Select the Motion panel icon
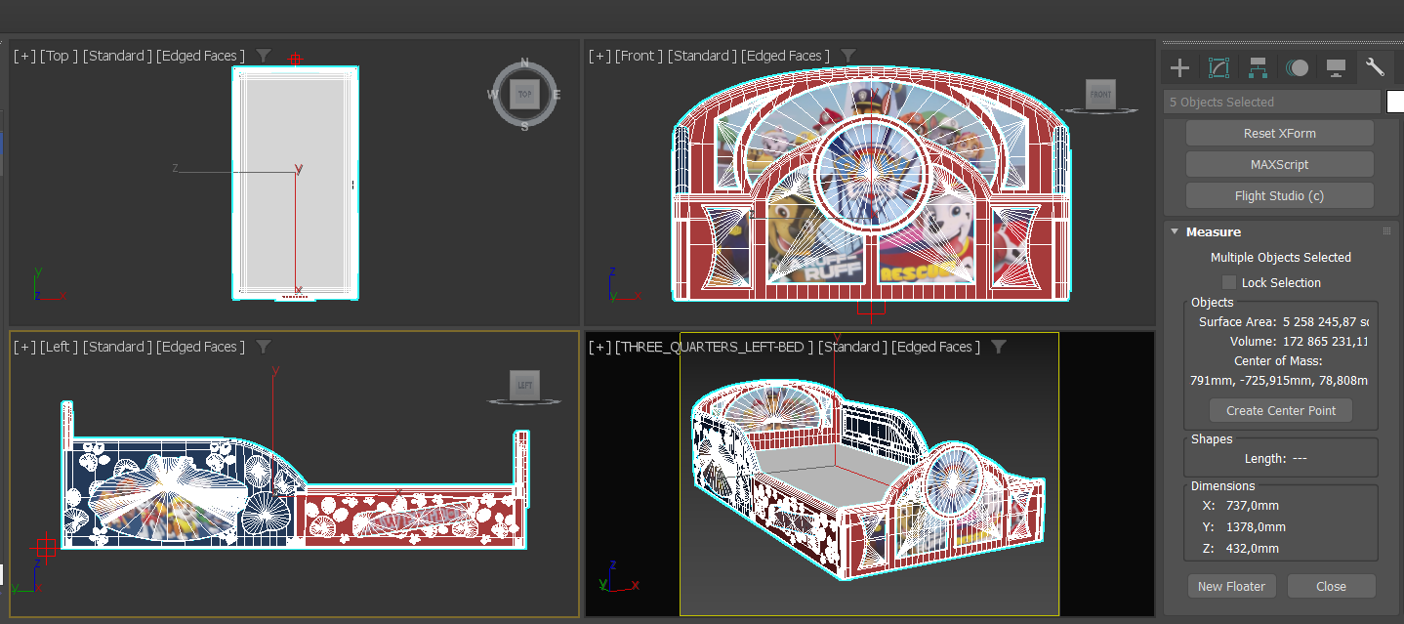Viewport: 1404px width, 624px height. click(x=1297, y=67)
